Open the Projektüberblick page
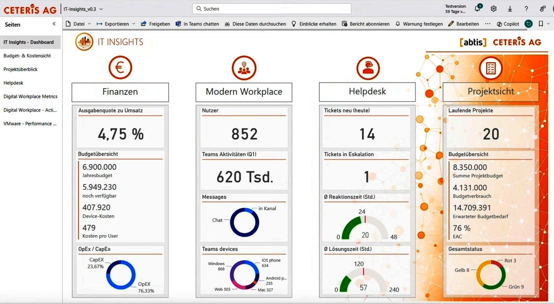554x304 pixels. click(20, 69)
